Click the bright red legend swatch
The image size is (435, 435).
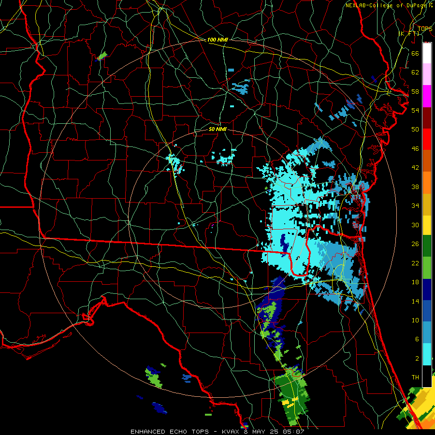click(x=427, y=139)
